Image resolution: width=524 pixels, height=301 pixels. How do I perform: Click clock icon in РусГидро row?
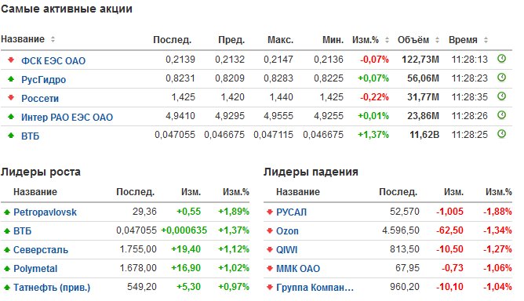[x=501, y=78]
